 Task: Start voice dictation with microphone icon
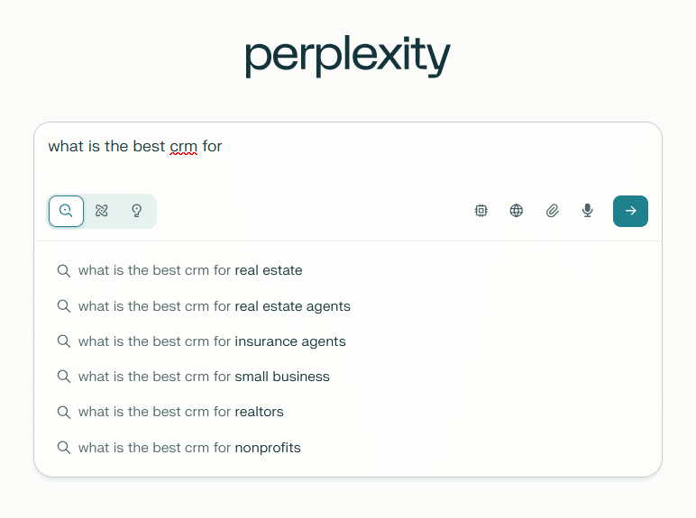point(588,211)
